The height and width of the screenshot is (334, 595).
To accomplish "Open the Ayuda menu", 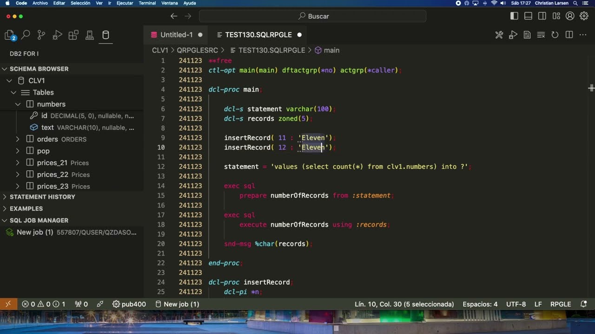I will point(190,3).
